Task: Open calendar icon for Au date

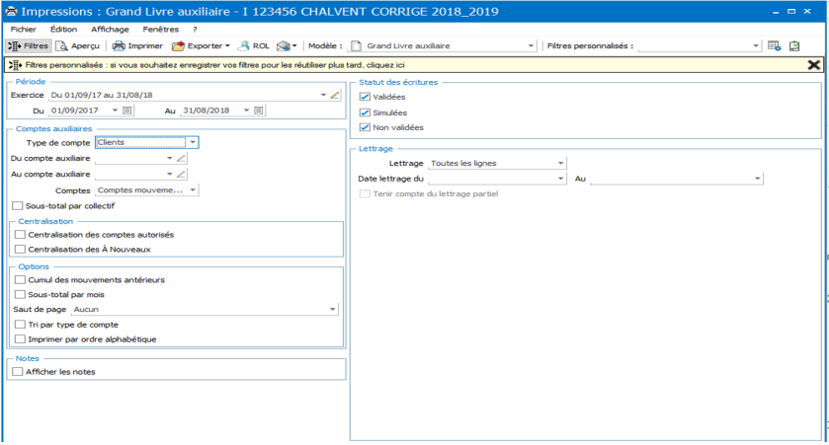Action: 259,111
